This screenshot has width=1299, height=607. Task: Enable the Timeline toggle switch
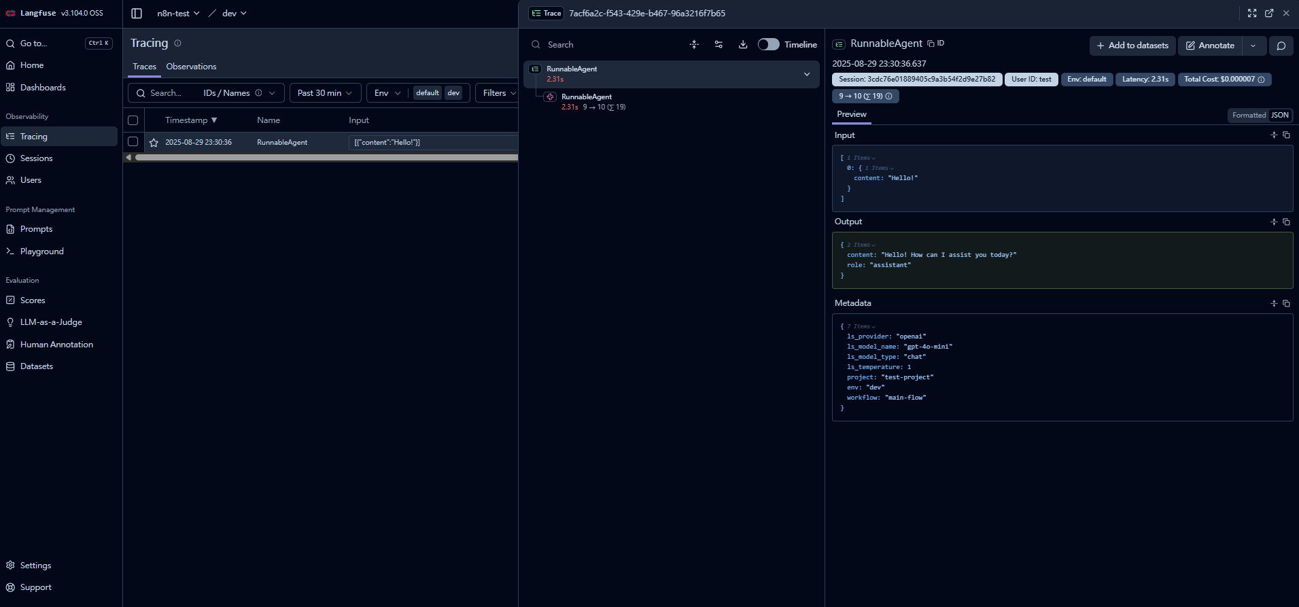point(768,45)
